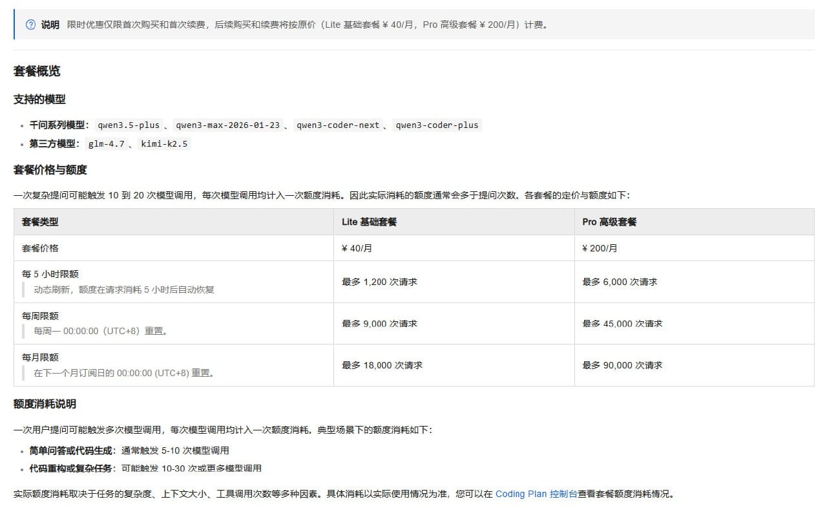This screenshot has width=827, height=508.
Task: Click the 额度消耗说明 heading
Action: click(45, 404)
